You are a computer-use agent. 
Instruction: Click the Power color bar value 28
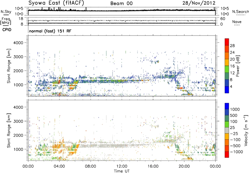[x=232, y=46]
